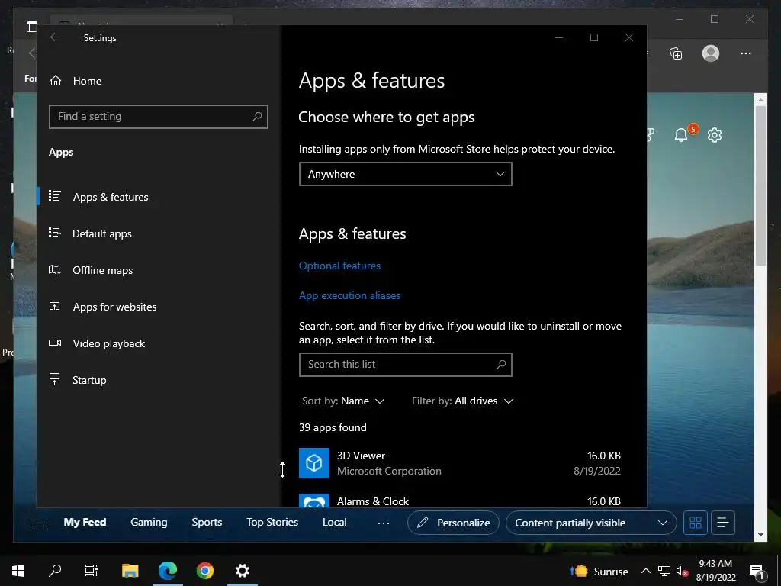This screenshot has width=781, height=586.
Task: Click magnifier icon in Search this list
Action: (x=501, y=364)
